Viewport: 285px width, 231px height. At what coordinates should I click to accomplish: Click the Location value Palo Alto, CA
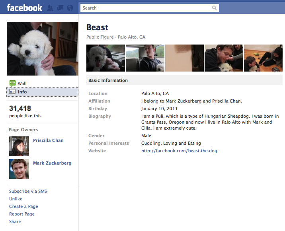155,93
